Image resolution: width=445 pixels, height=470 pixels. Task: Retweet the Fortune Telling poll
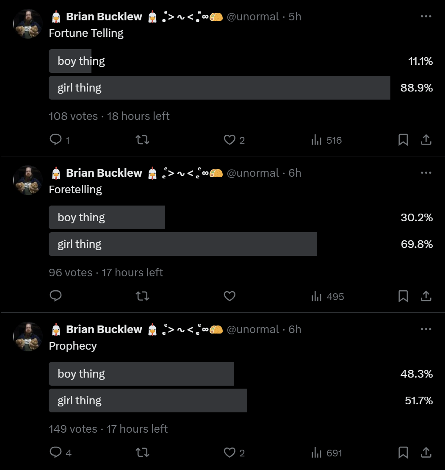pyautogui.click(x=142, y=140)
